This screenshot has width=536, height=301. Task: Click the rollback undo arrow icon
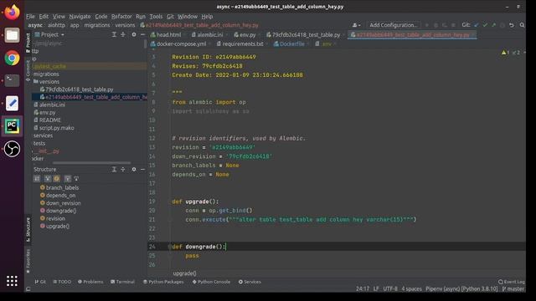pos(512,25)
